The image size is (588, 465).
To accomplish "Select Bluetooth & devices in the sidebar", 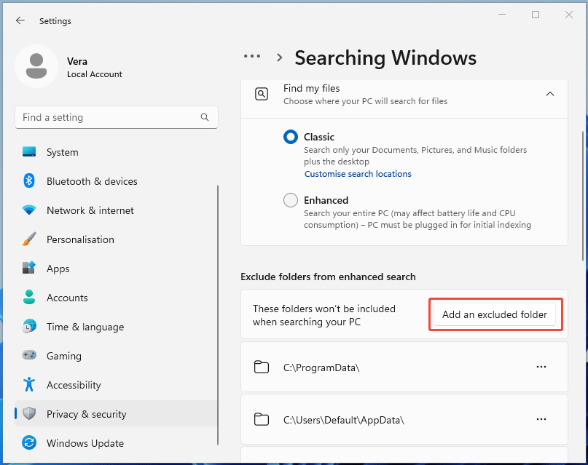I will click(90, 181).
